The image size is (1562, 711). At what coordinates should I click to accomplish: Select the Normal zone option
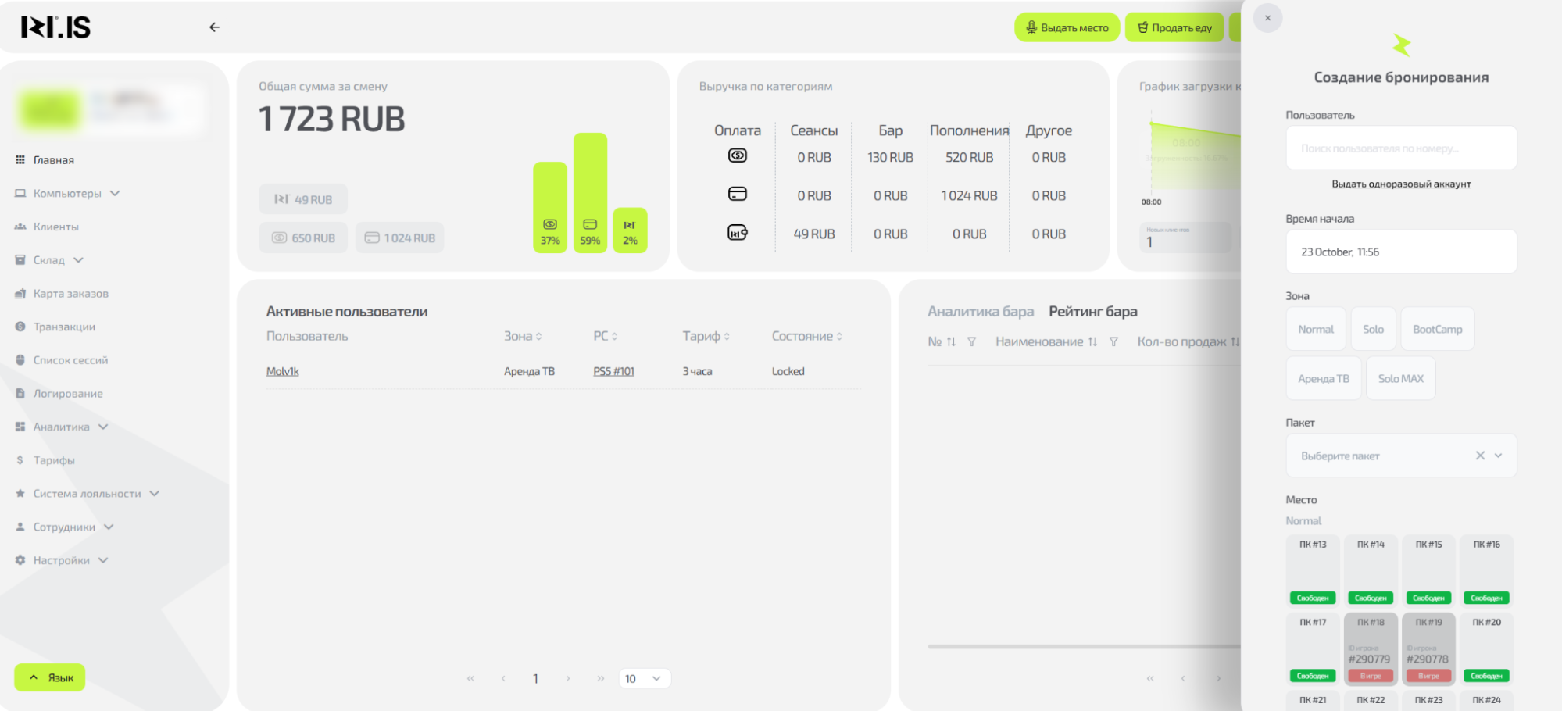point(1316,330)
